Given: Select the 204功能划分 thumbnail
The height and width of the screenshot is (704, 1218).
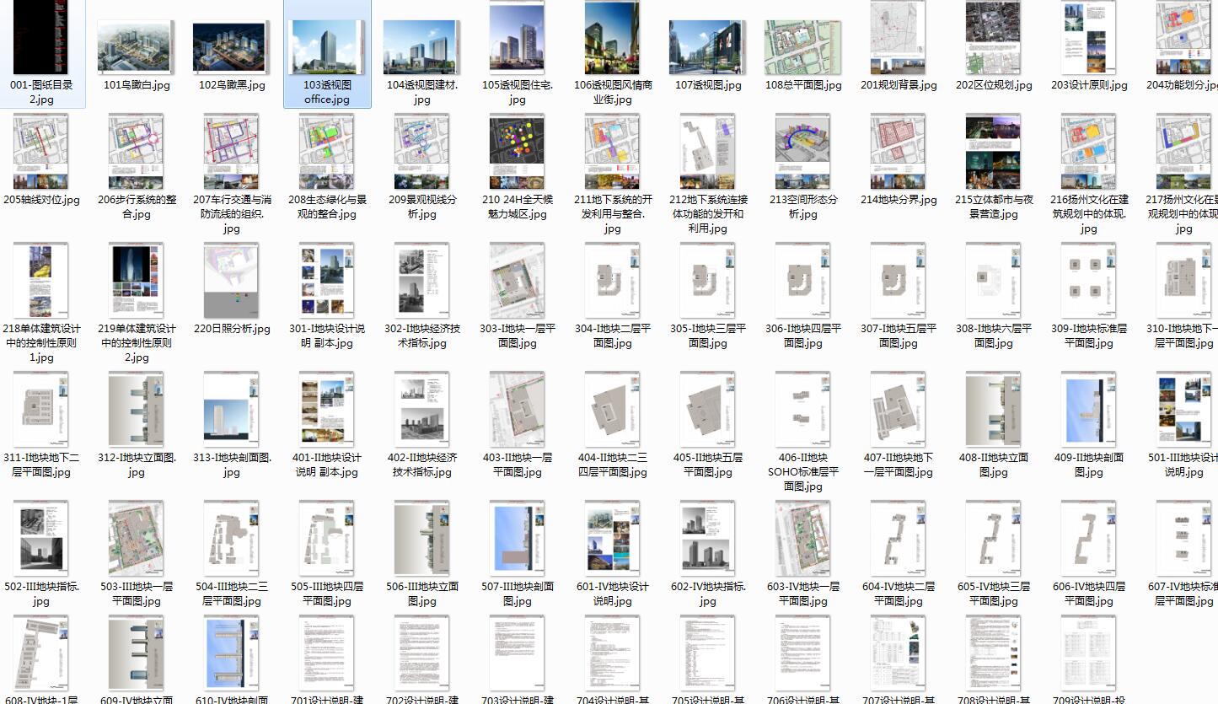Looking at the screenshot, I should point(1184,38).
